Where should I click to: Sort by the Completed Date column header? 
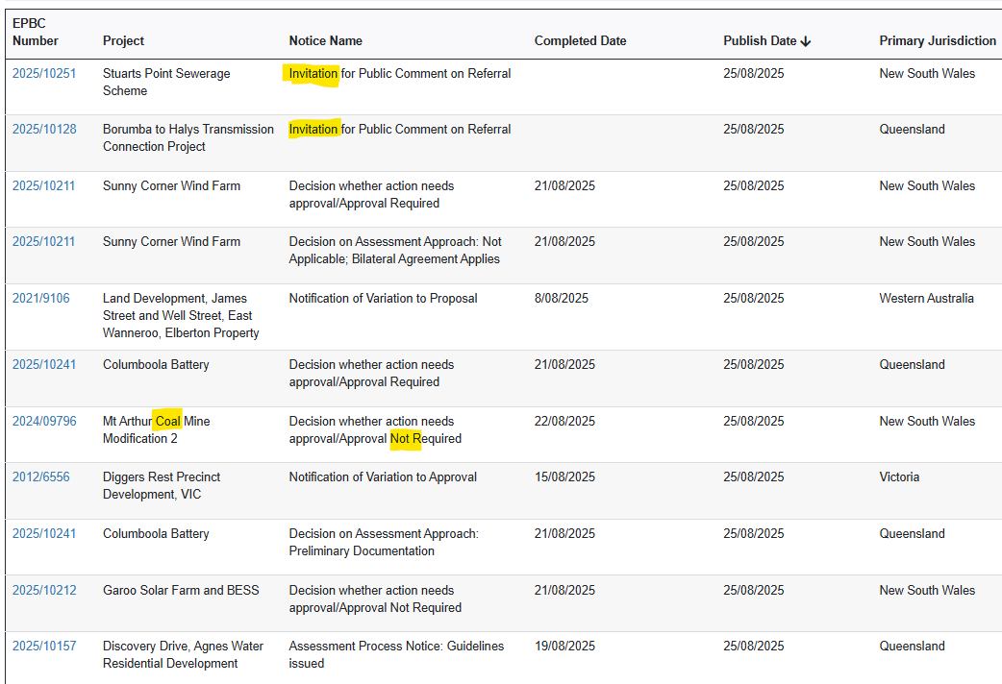click(x=580, y=41)
